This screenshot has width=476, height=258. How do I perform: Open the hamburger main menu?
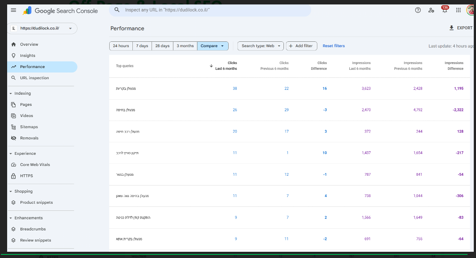coord(13,10)
